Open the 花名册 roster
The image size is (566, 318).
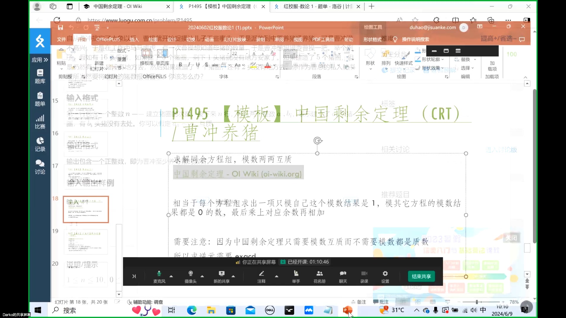coord(320,276)
